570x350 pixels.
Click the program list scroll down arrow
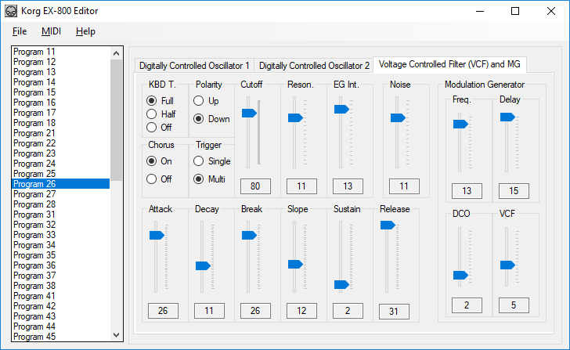(x=117, y=335)
